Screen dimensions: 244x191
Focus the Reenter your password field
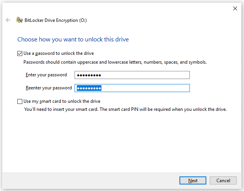click(132, 88)
